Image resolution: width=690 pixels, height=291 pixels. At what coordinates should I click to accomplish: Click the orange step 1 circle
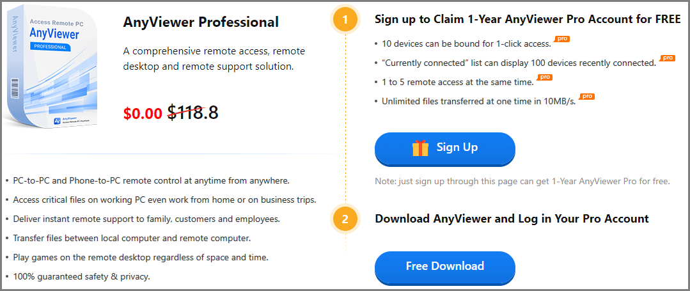(x=345, y=20)
